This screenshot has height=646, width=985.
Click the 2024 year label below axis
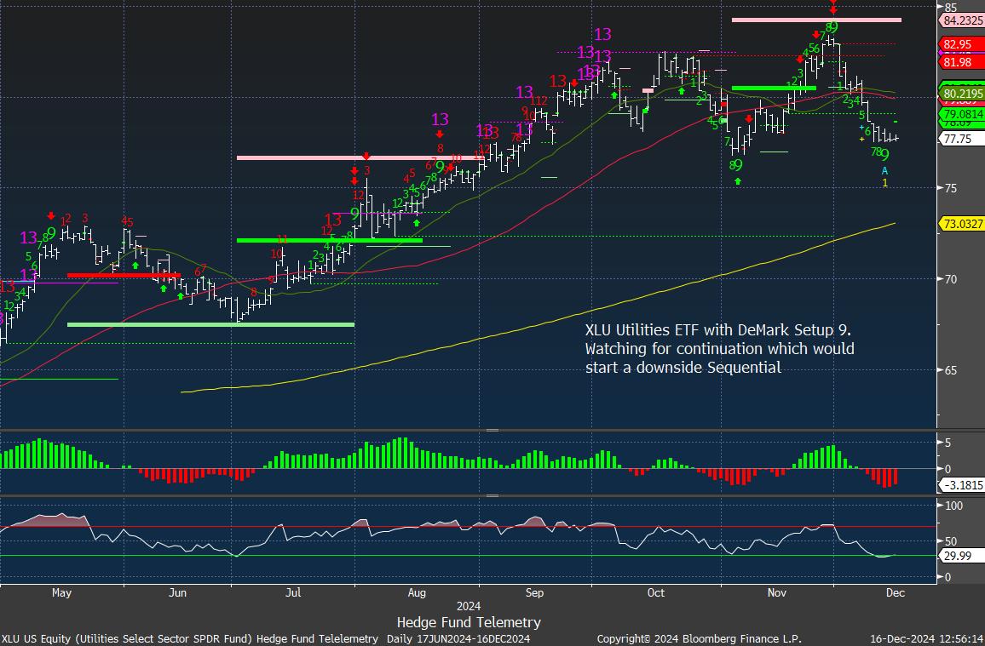(x=469, y=608)
